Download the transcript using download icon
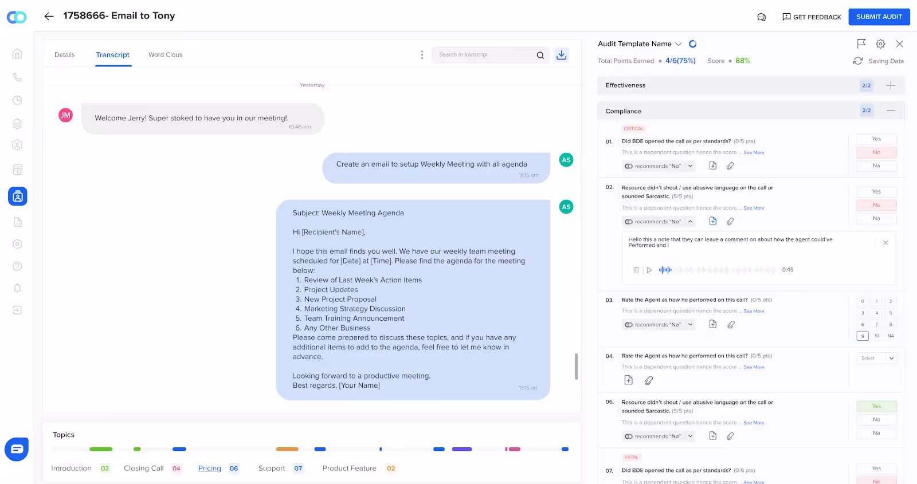917x484 pixels. (561, 55)
